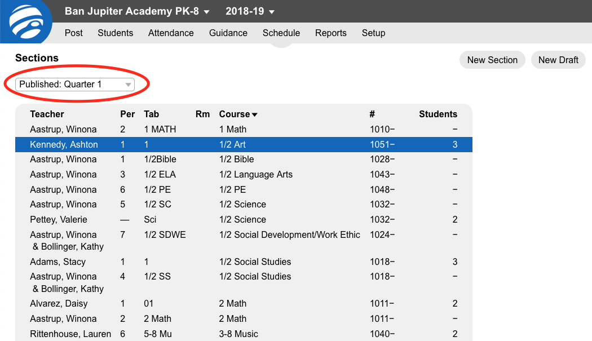Click the 1/2 Language Arts course cell

pos(255,175)
